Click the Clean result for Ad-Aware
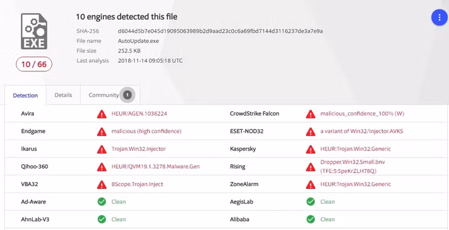449x230 pixels. tap(119, 202)
